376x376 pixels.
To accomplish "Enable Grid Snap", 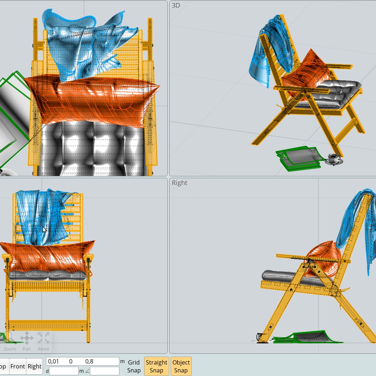I will (x=133, y=366).
